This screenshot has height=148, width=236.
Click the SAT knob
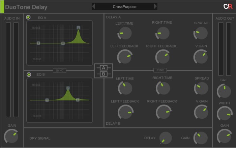[224, 91]
